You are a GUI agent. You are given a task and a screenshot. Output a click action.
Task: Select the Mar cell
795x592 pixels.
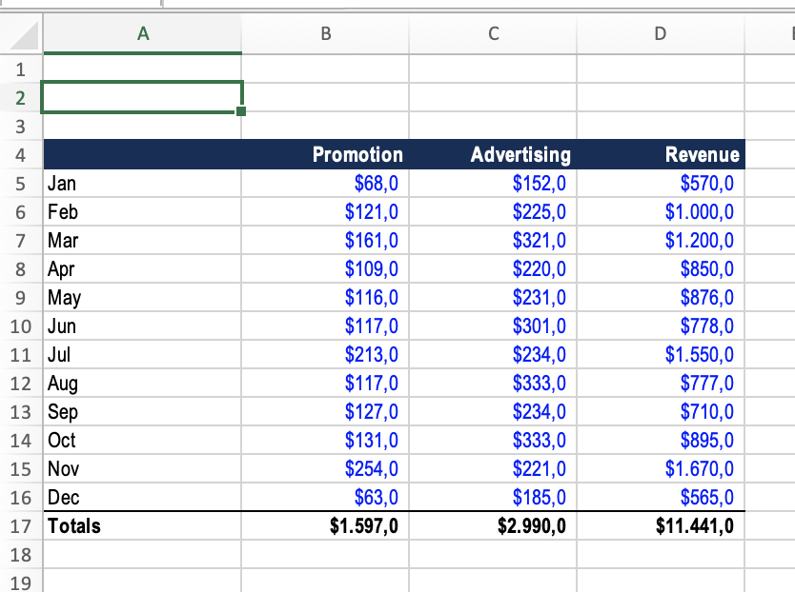[142, 240]
